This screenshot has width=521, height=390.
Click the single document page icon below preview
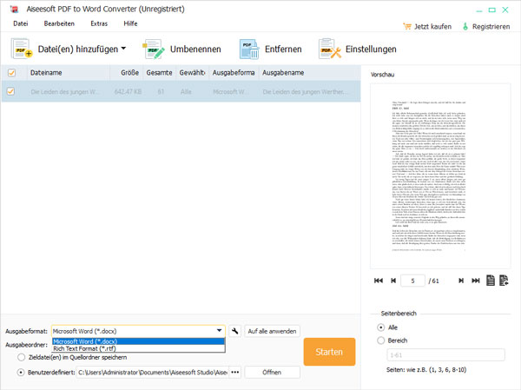[x=491, y=281]
